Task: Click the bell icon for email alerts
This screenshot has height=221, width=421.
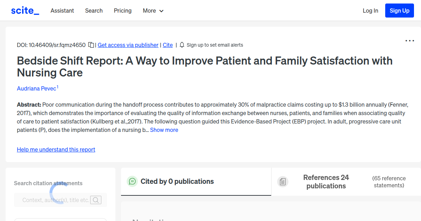Action: coord(182,45)
